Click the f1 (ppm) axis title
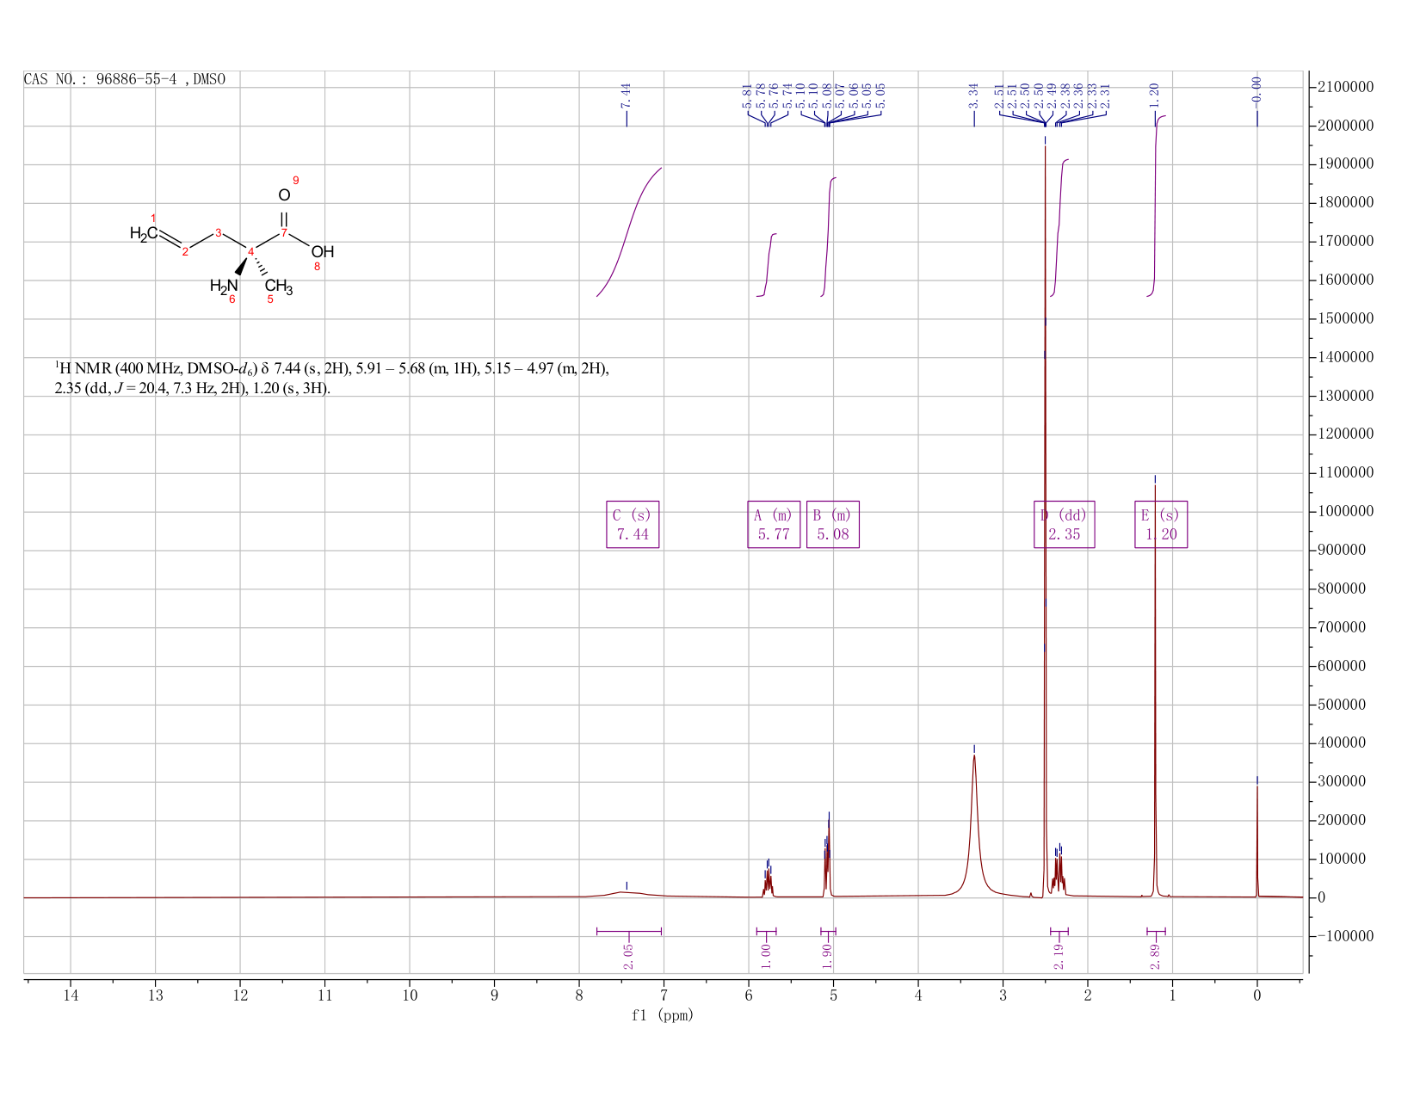Screen dimensions: 1420x1097 coord(663,1015)
